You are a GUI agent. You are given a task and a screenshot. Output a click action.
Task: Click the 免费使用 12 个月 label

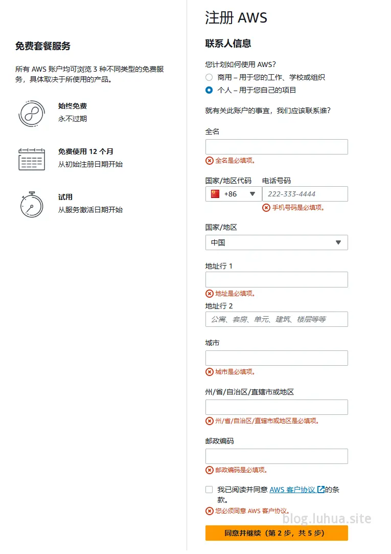tap(86, 151)
